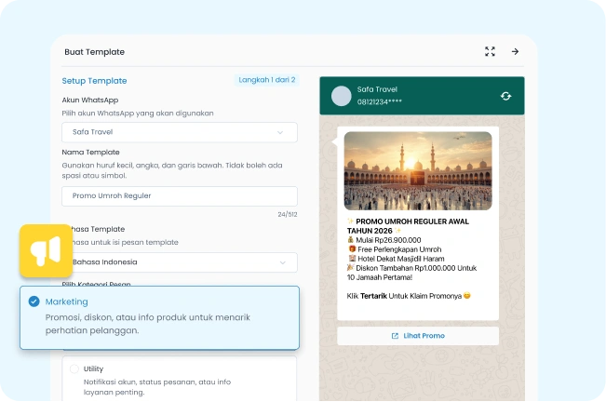Image resolution: width=606 pixels, height=402 pixels.
Task: Click the Akun WhatsApp field label
Action: [x=90, y=100]
